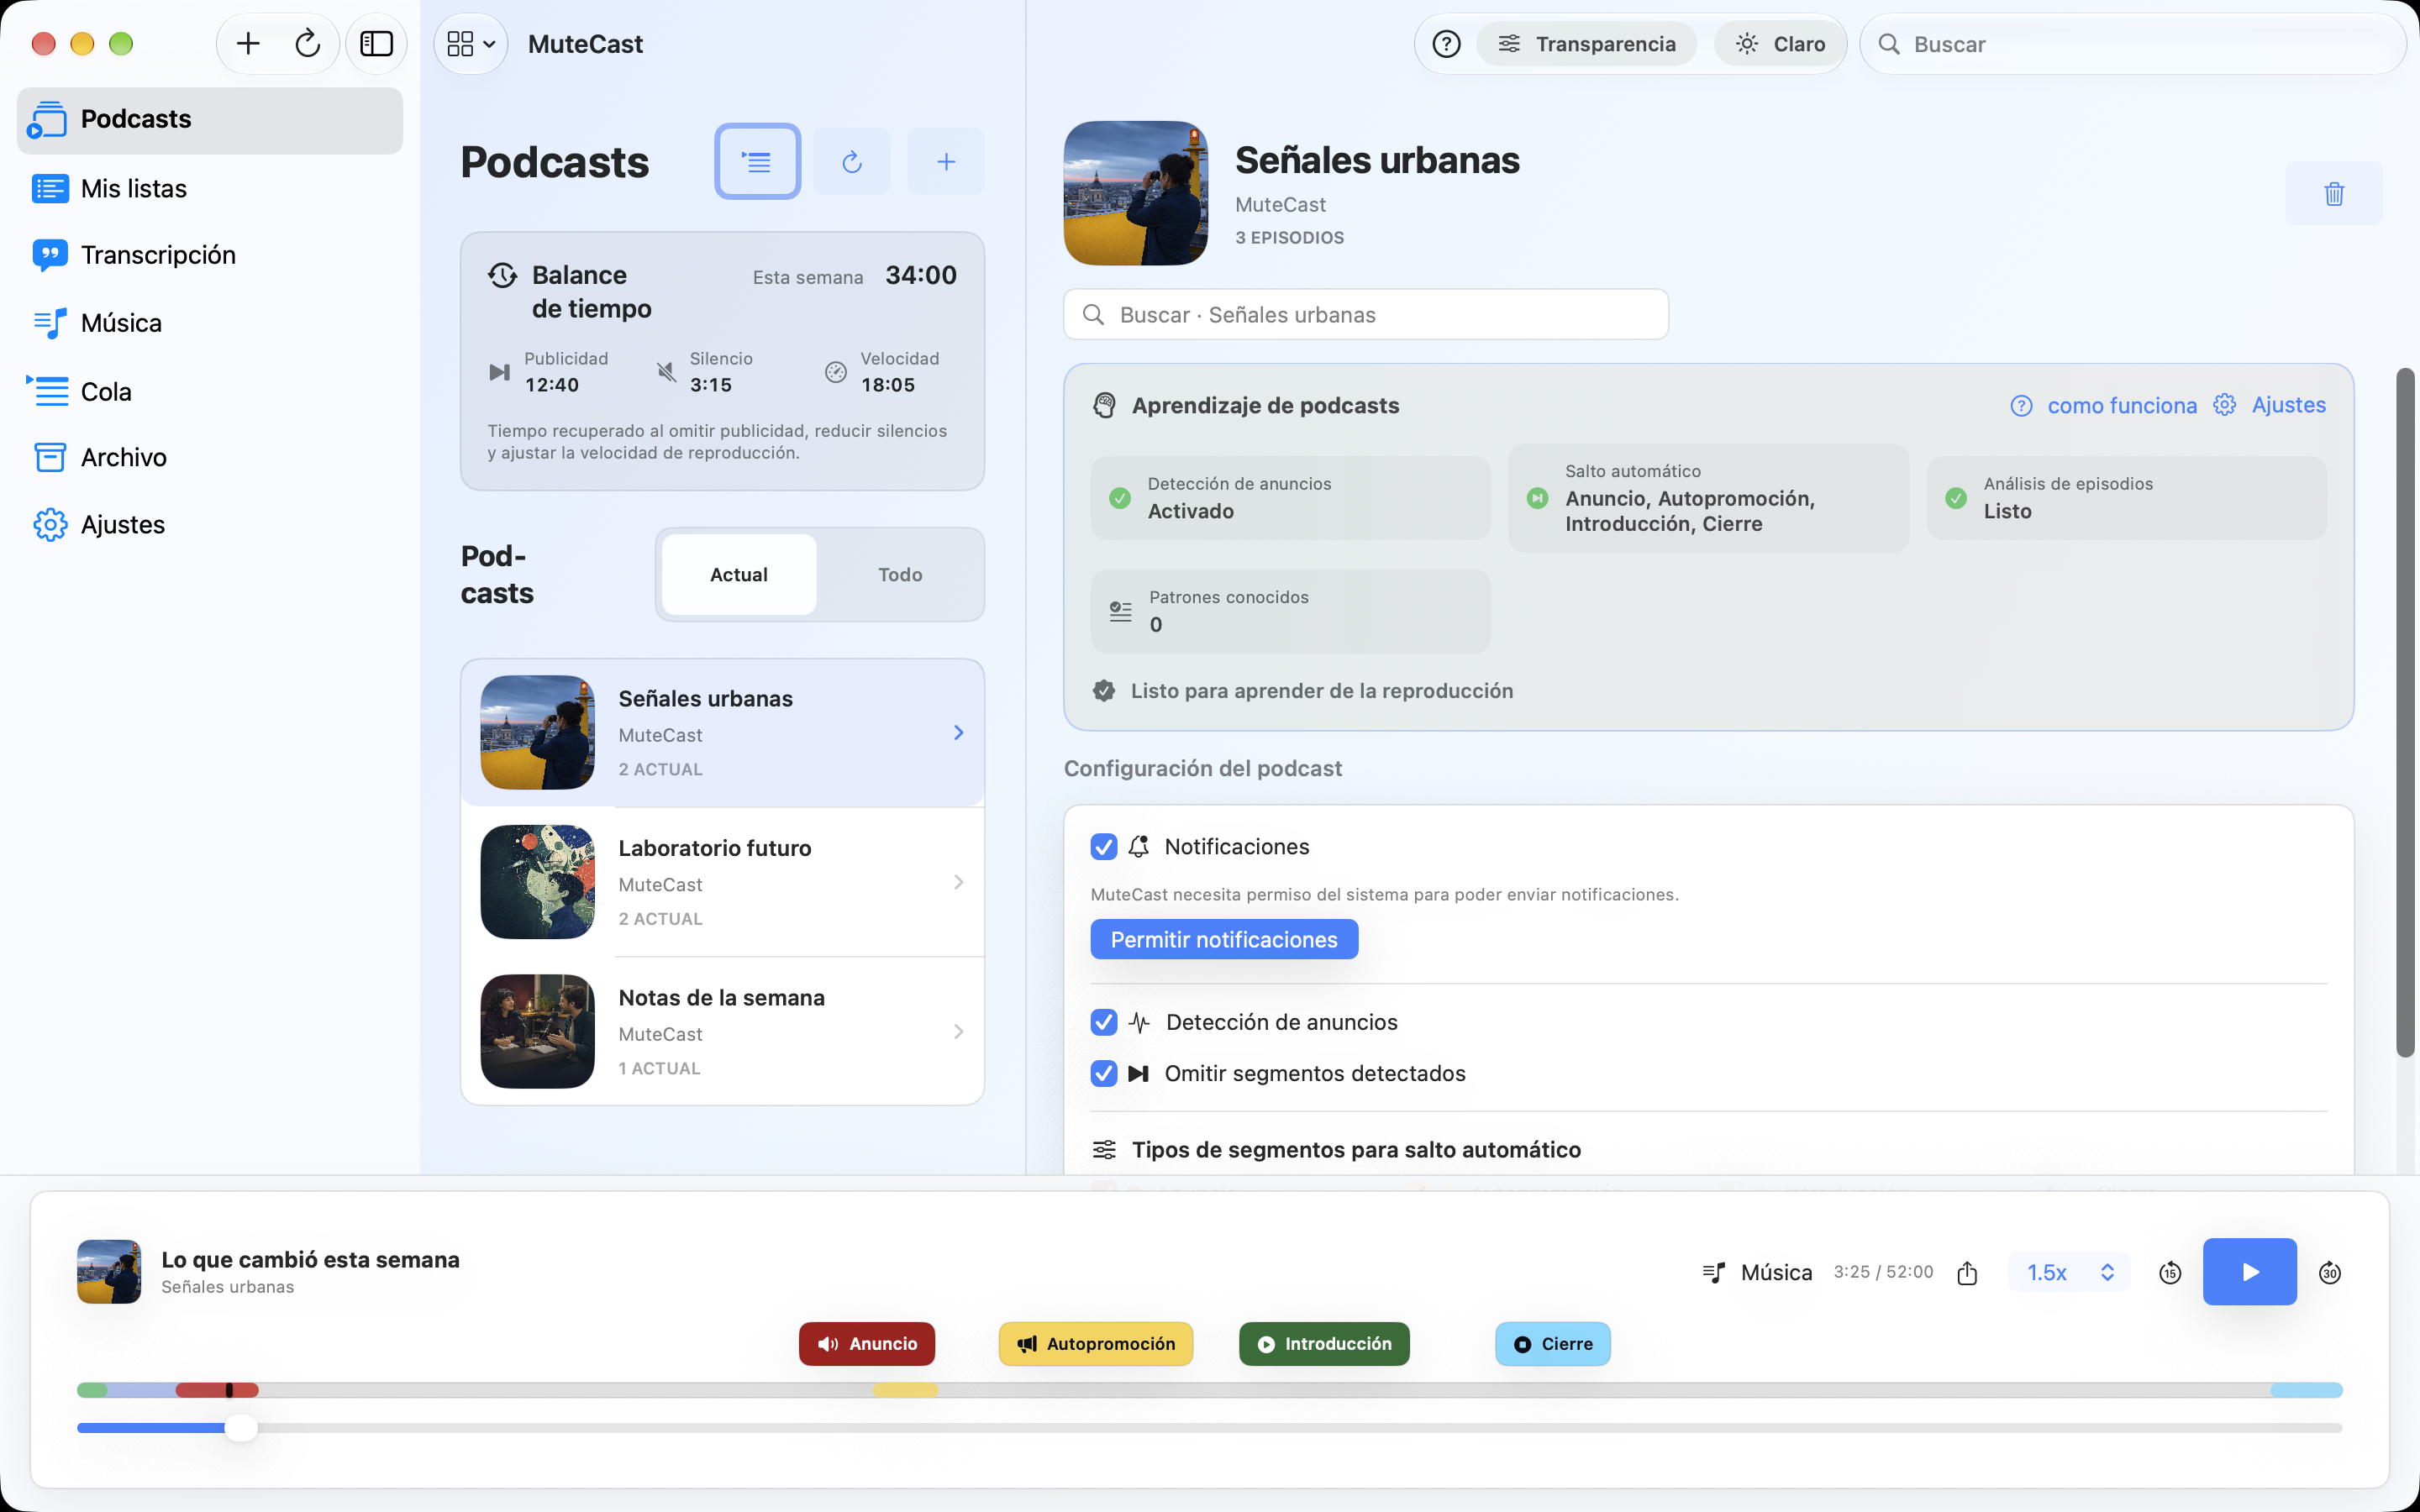
Task: Open Música in the sidebar
Action: 210,323
